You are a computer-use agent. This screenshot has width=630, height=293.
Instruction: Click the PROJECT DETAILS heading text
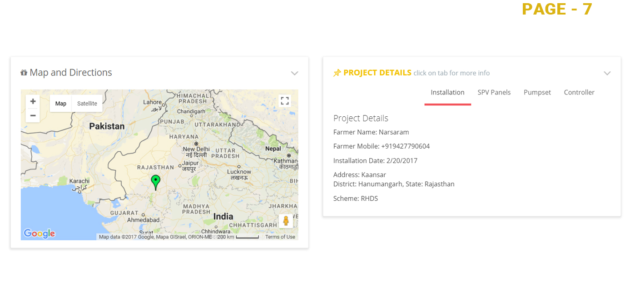pos(377,73)
